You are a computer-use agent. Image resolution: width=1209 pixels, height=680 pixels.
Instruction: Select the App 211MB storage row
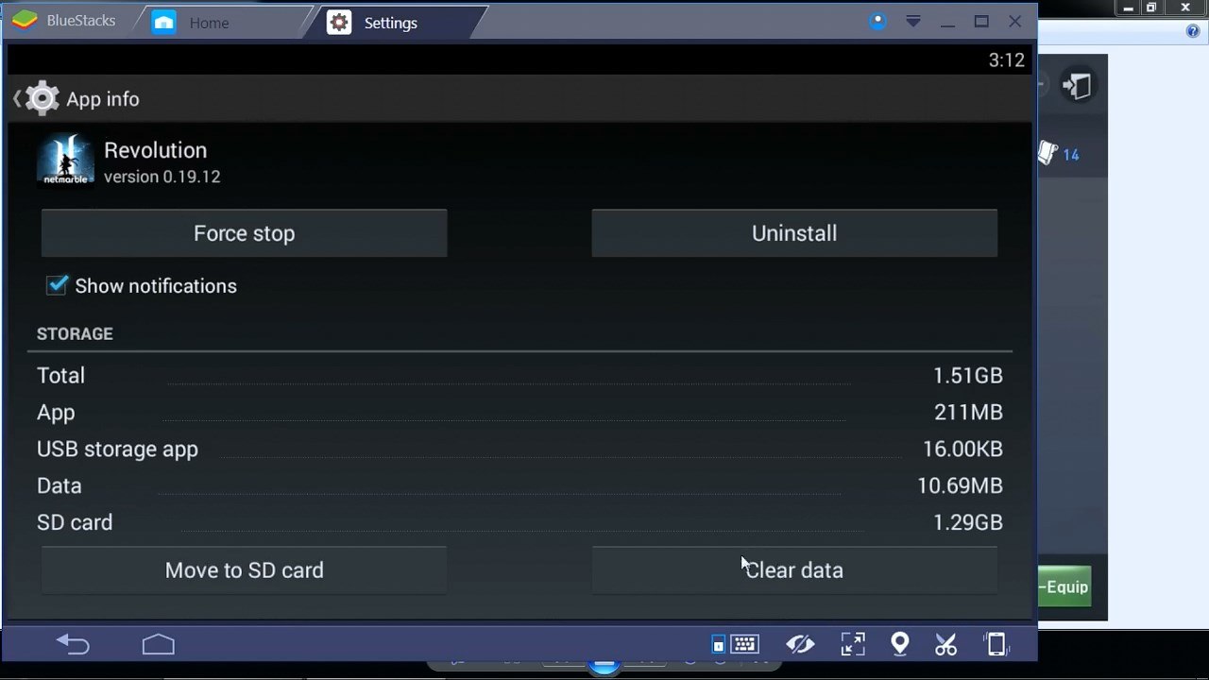point(519,412)
